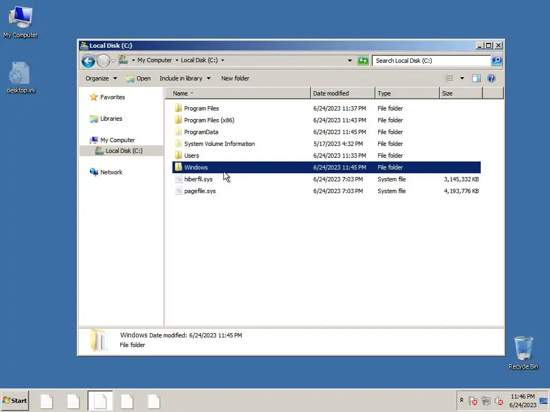Viewport: 550px width, 412px height.
Task: Click the Forward navigation arrow
Action: tap(103, 61)
